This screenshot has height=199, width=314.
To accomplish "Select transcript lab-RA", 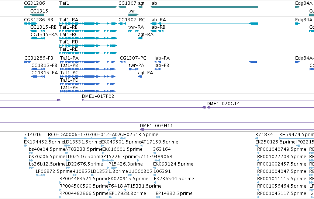I will pyautogui.click(x=204, y=24).
